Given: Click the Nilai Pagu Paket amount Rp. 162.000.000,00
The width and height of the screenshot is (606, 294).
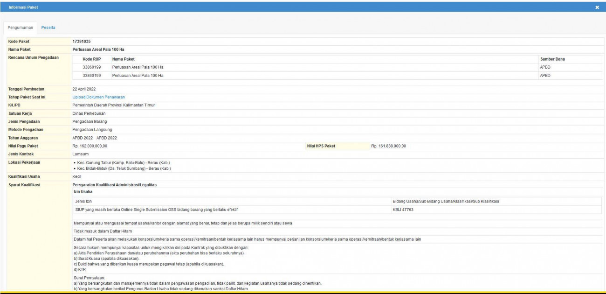Looking at the screenshot, I should click(x=90, y=146).
